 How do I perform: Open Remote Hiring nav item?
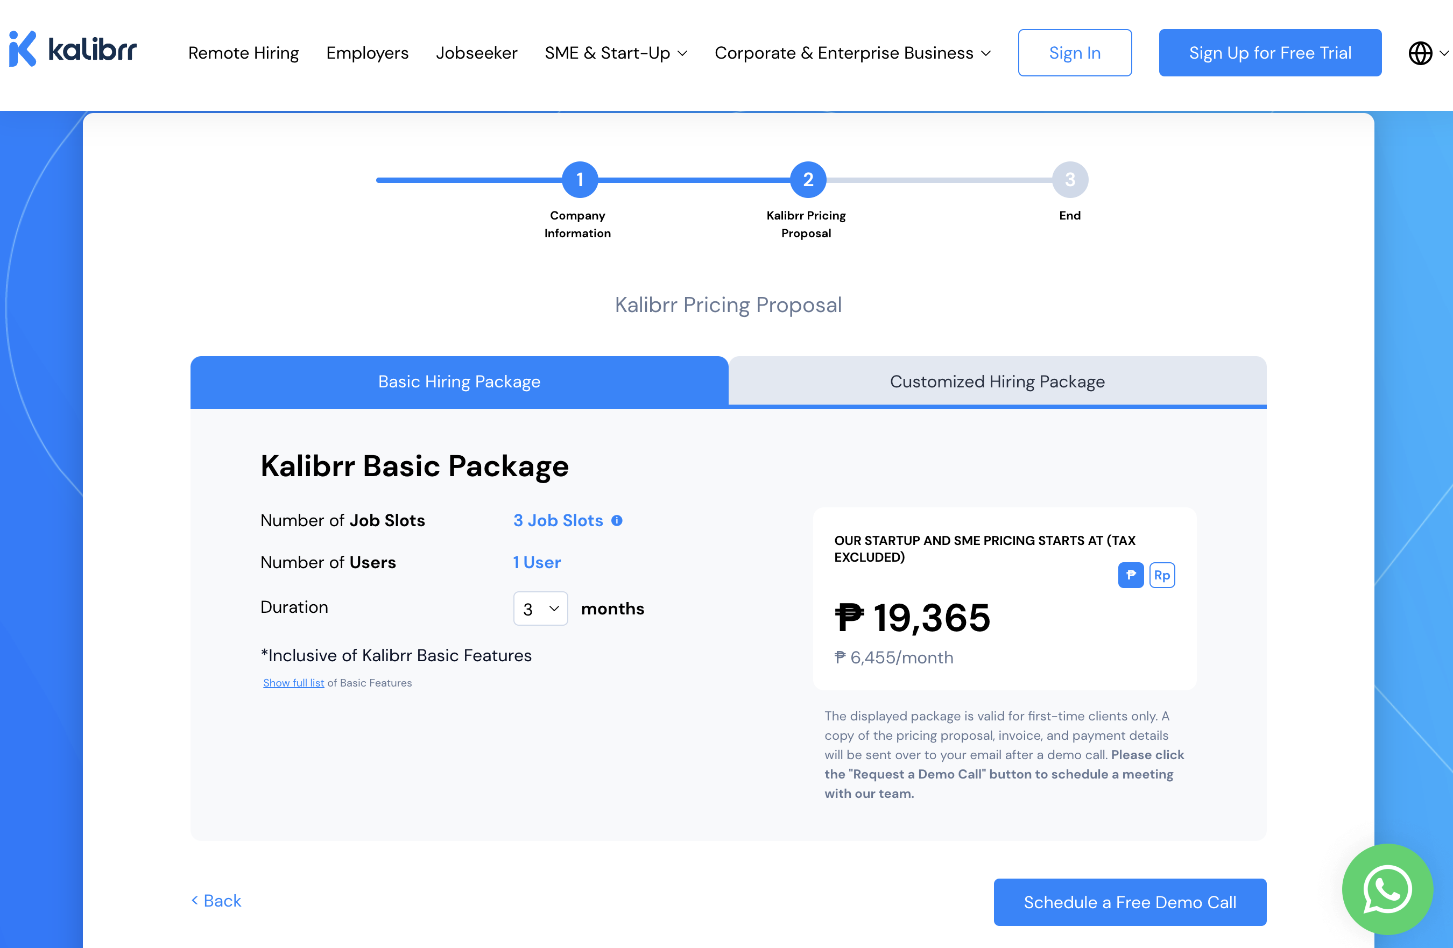pyautogui.click(x=243, y=53)
